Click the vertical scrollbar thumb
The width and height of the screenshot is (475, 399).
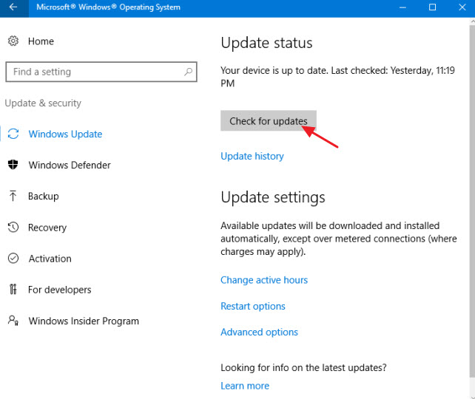(x=472, y=201)
